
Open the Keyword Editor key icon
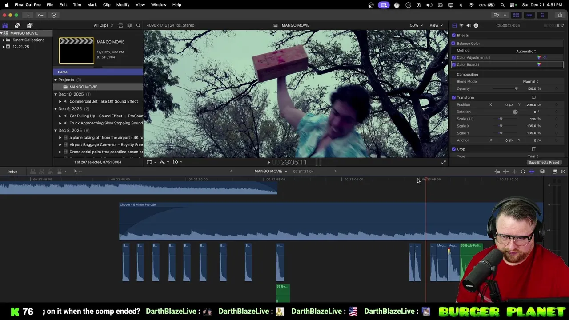[40, 15]
